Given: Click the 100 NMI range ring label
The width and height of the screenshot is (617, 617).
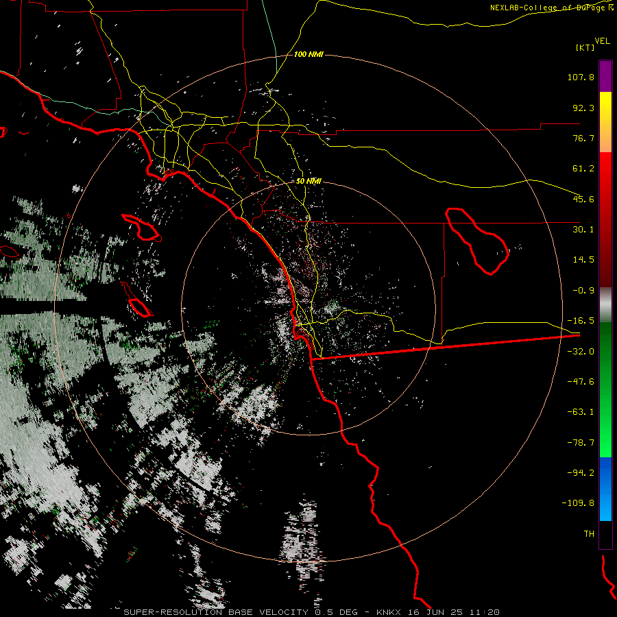Looking at the screenshot, I should tap(308, 54).
